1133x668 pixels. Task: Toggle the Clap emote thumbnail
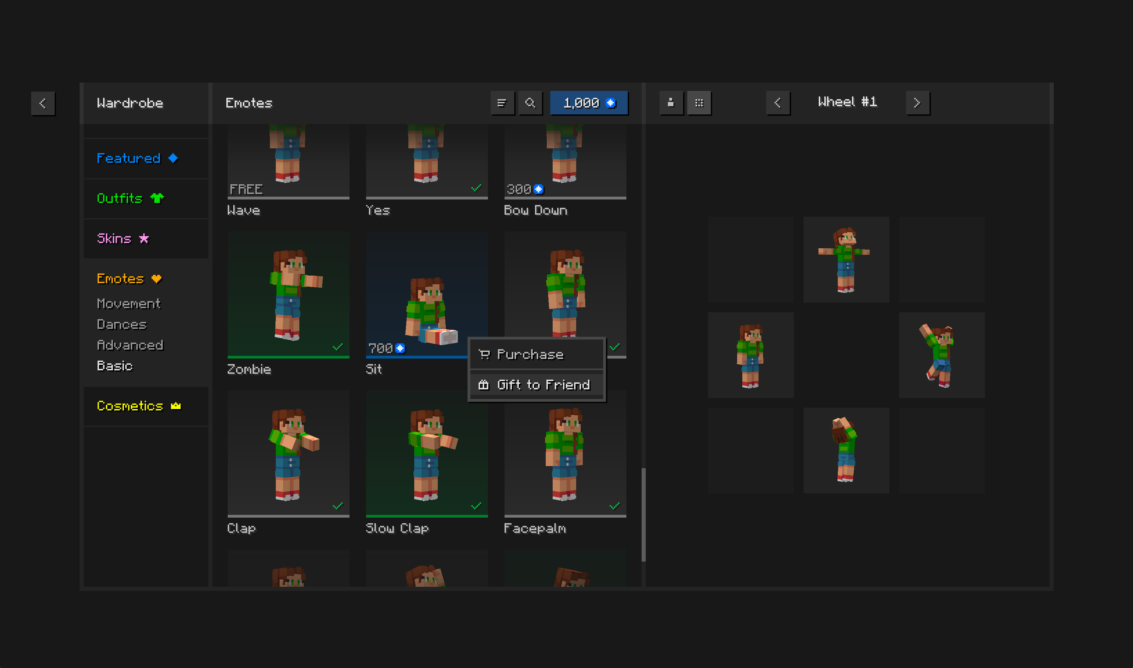point(288,453)
